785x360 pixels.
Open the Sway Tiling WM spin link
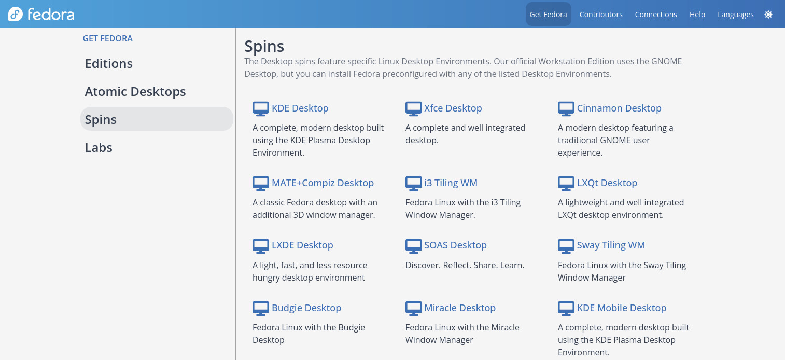coord(611,245)
